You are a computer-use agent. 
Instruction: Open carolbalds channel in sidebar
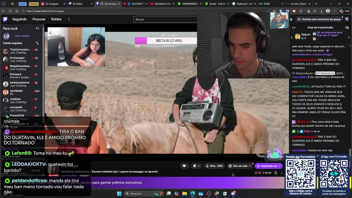click(22, 92)
